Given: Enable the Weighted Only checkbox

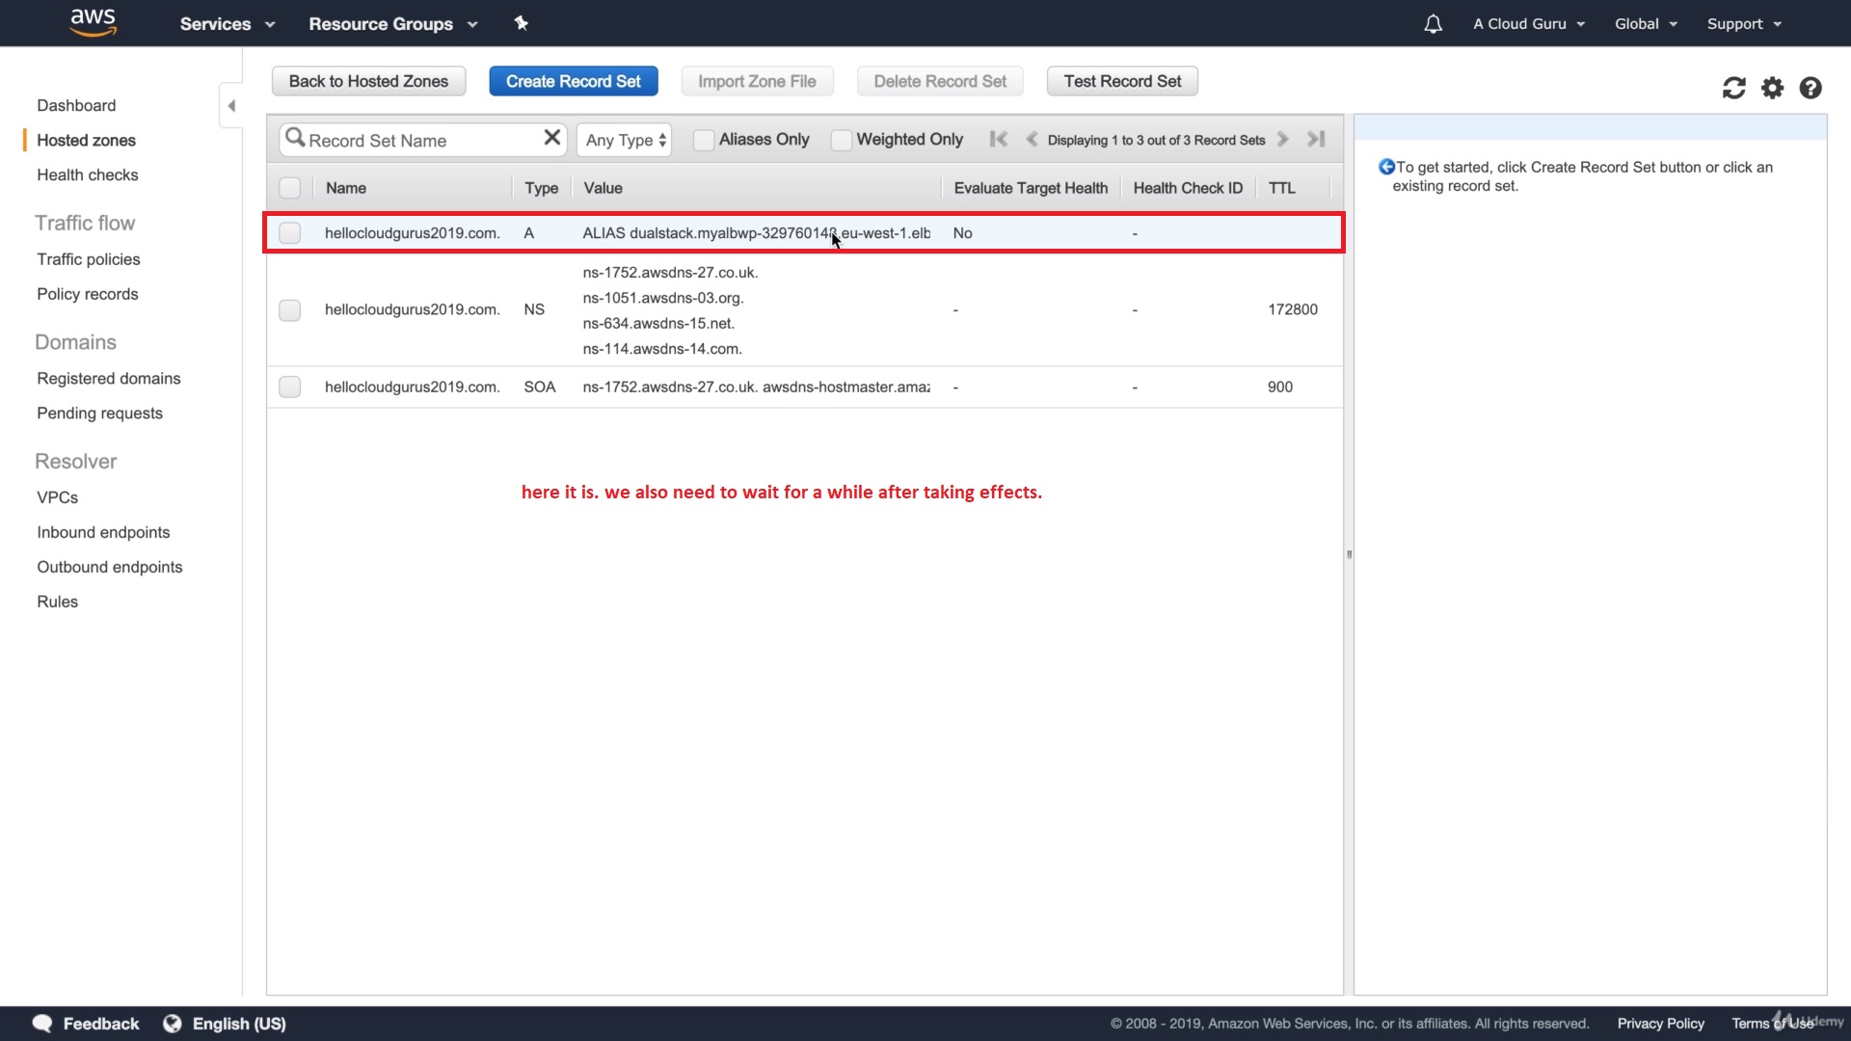Looking at the screenshot, I should click(841, 140).
